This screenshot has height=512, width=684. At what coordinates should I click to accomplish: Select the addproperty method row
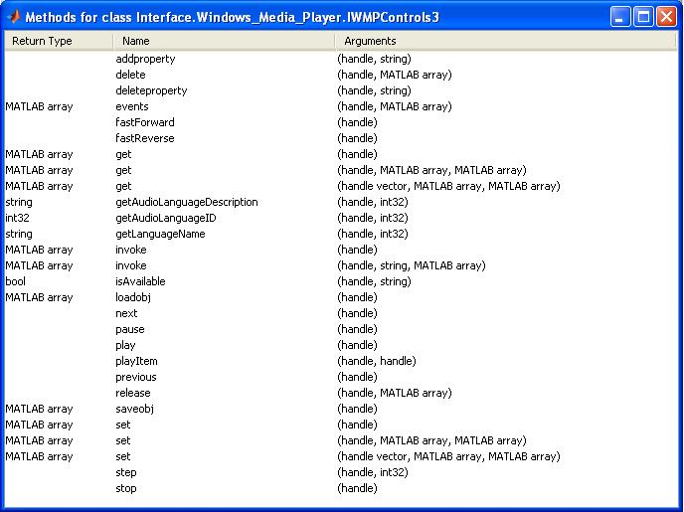click(x=340, y=59)
